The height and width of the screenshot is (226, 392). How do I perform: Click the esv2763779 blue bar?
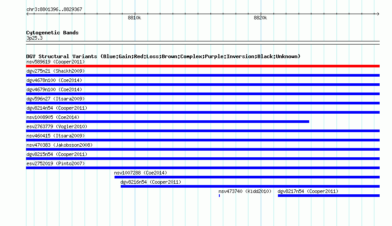pyautogui.click(x=203, y=131)
